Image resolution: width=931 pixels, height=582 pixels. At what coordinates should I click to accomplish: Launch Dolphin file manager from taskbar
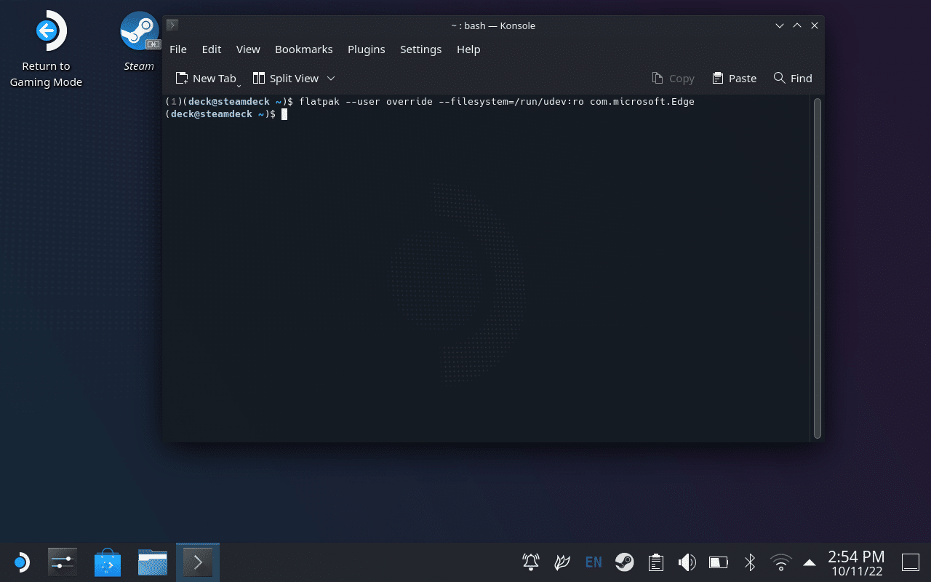(153, 562)
